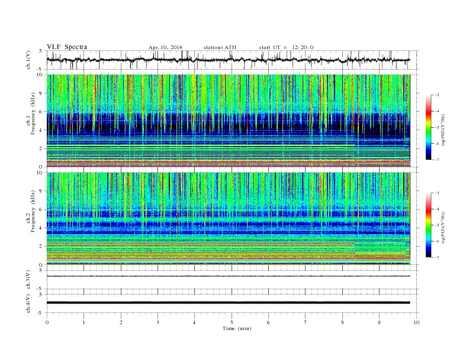Click inside the ch.1 spectrogram panel
The image size is (469, 362).
tap(228, 121)
